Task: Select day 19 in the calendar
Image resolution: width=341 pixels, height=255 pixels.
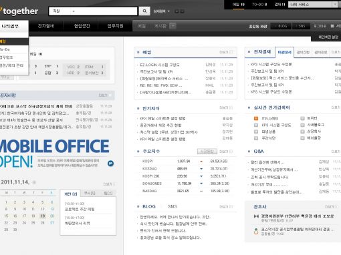Action: [x=43, y=216]
